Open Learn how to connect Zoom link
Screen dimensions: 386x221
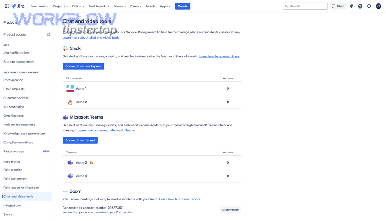click(x=179, y=199)
